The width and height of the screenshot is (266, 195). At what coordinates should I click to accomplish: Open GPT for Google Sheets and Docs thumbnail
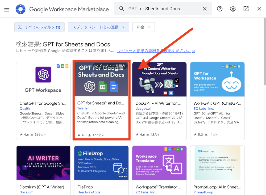coord(101,79)
